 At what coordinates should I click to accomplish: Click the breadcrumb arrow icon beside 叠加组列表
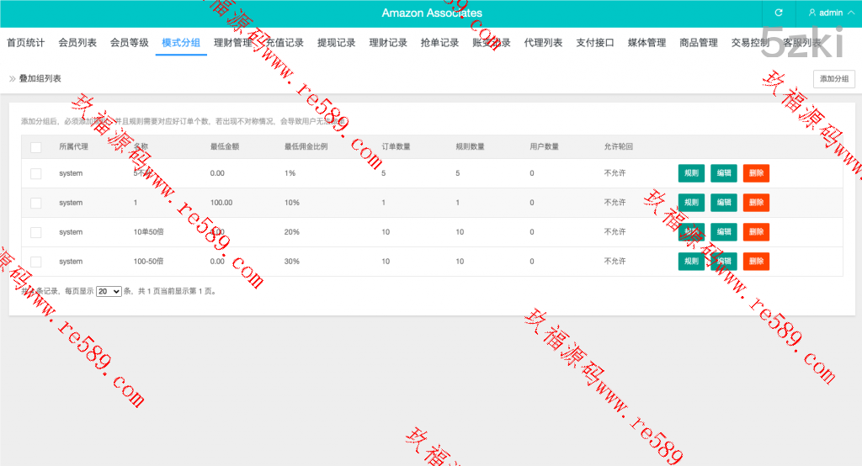(12, 78)
